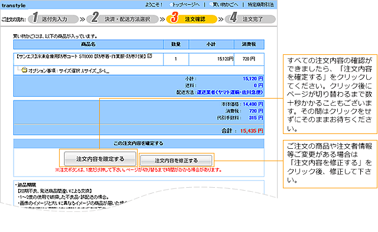The height and width of the screenshot is (232, 378).
Task: Open the 特定商取引法 link
Action: (260, 5)
